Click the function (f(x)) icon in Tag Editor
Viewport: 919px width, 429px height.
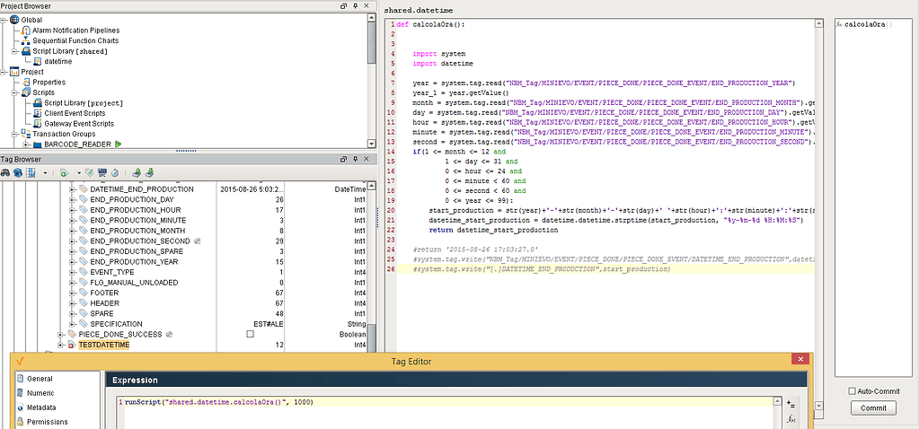[x=791, y=418]
